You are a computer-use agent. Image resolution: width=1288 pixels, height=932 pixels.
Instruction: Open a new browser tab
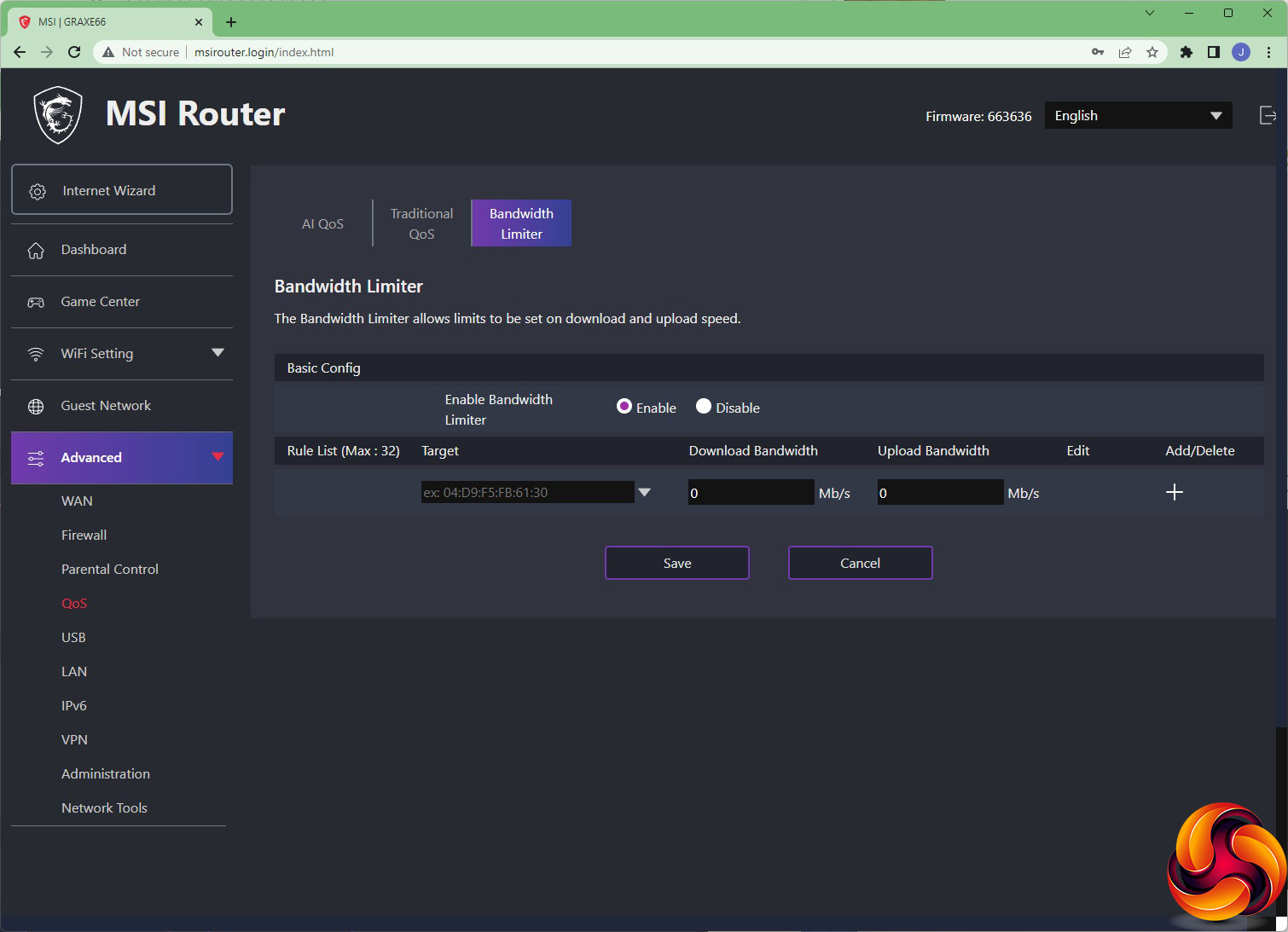pyautogui.click(x=231, y=22)
